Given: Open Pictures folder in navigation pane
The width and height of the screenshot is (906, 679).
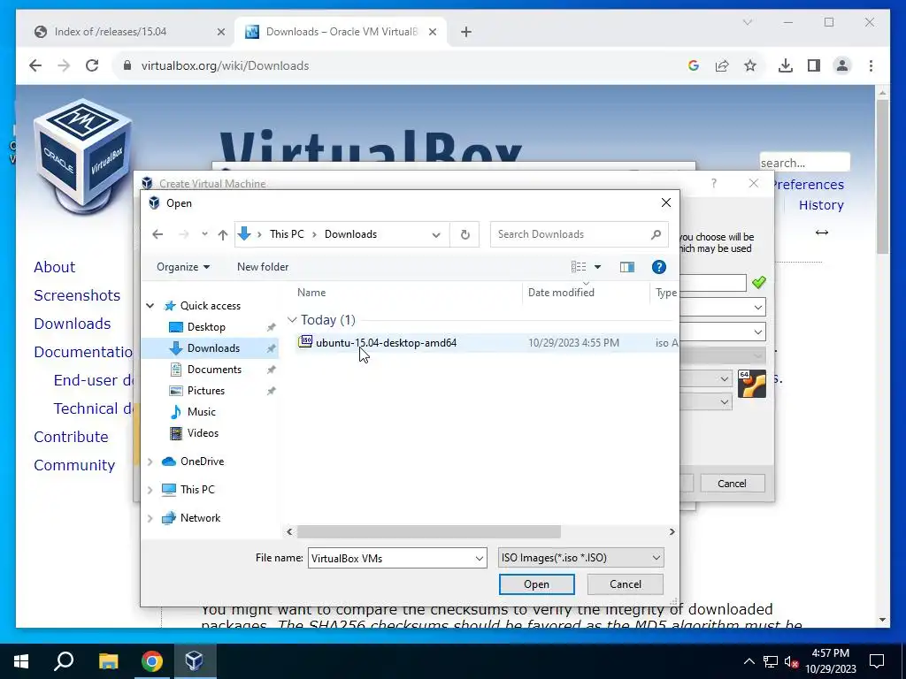Looking at the screenshot, I should [x=205, y=391].
